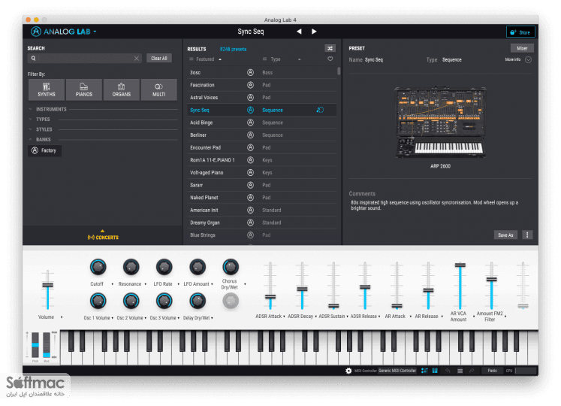Select the Volt-aged Piano preset
The height and width of the screenshot is (406, 561).
[261, 173]
